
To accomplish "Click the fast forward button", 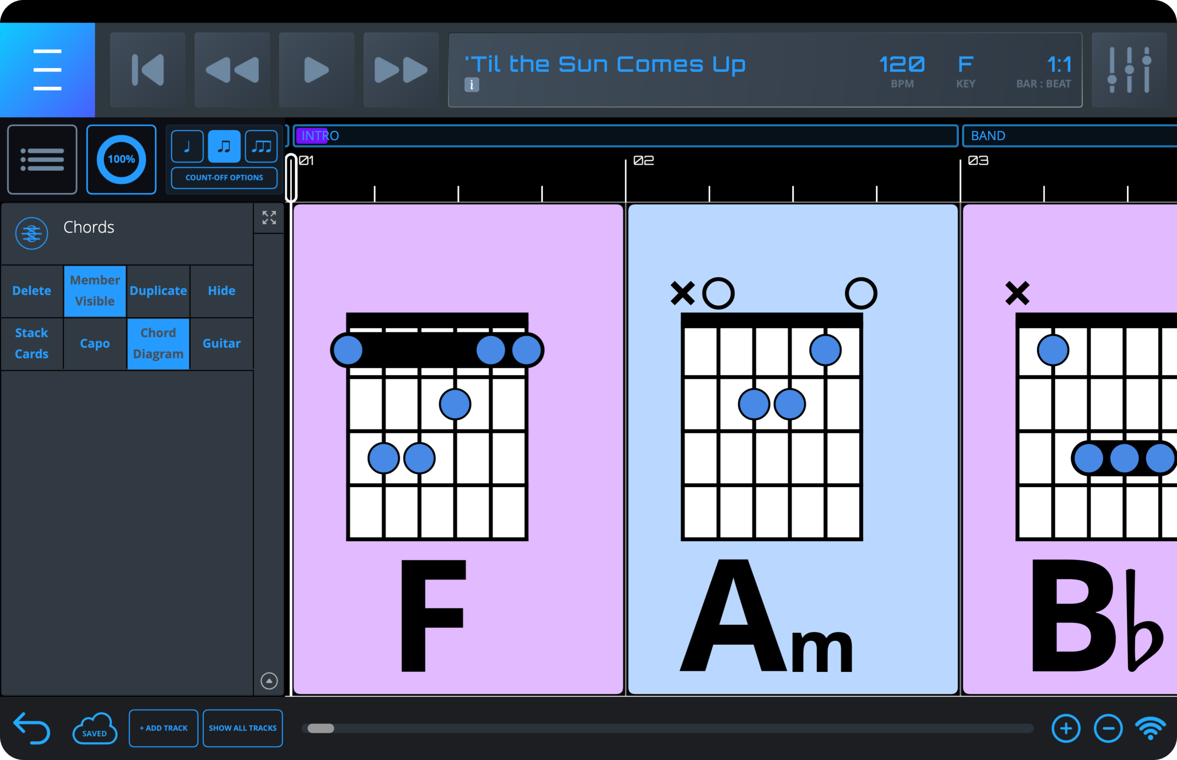I will (x=401, y=70).
